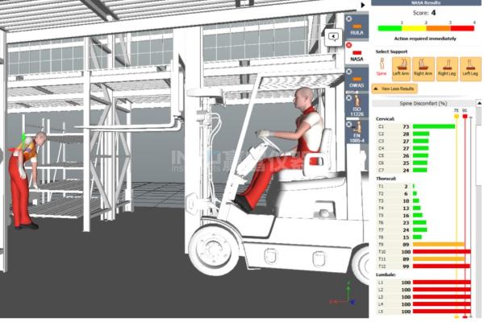Remove the ISO 11226 analysis via X icon

coord(349,98)
